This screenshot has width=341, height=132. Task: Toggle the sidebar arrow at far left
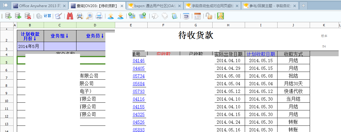[6, 5]
